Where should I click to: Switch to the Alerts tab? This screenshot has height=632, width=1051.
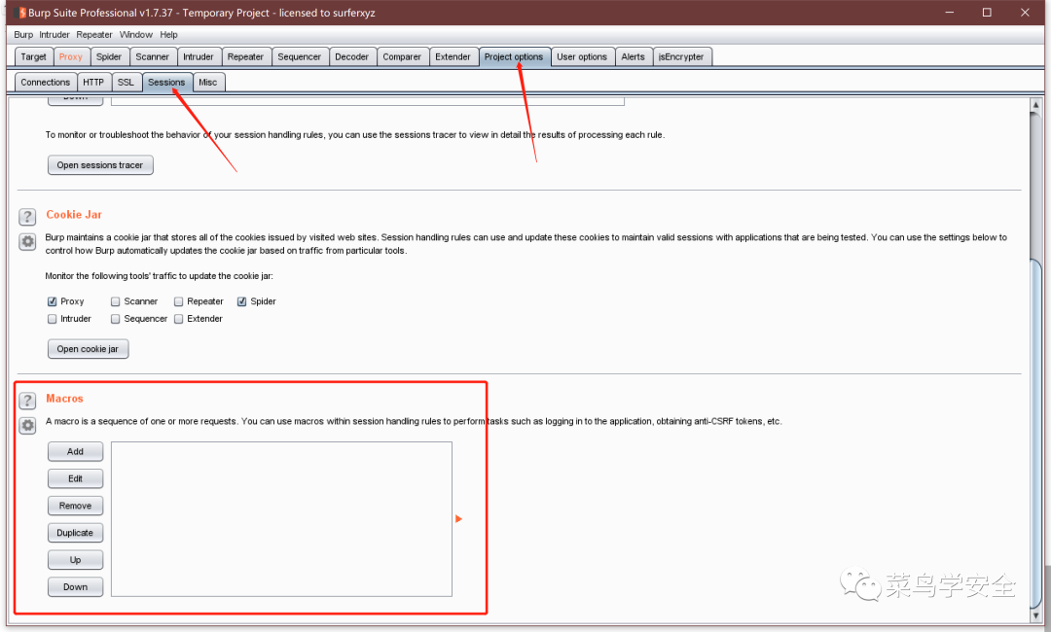coord(633,57)
